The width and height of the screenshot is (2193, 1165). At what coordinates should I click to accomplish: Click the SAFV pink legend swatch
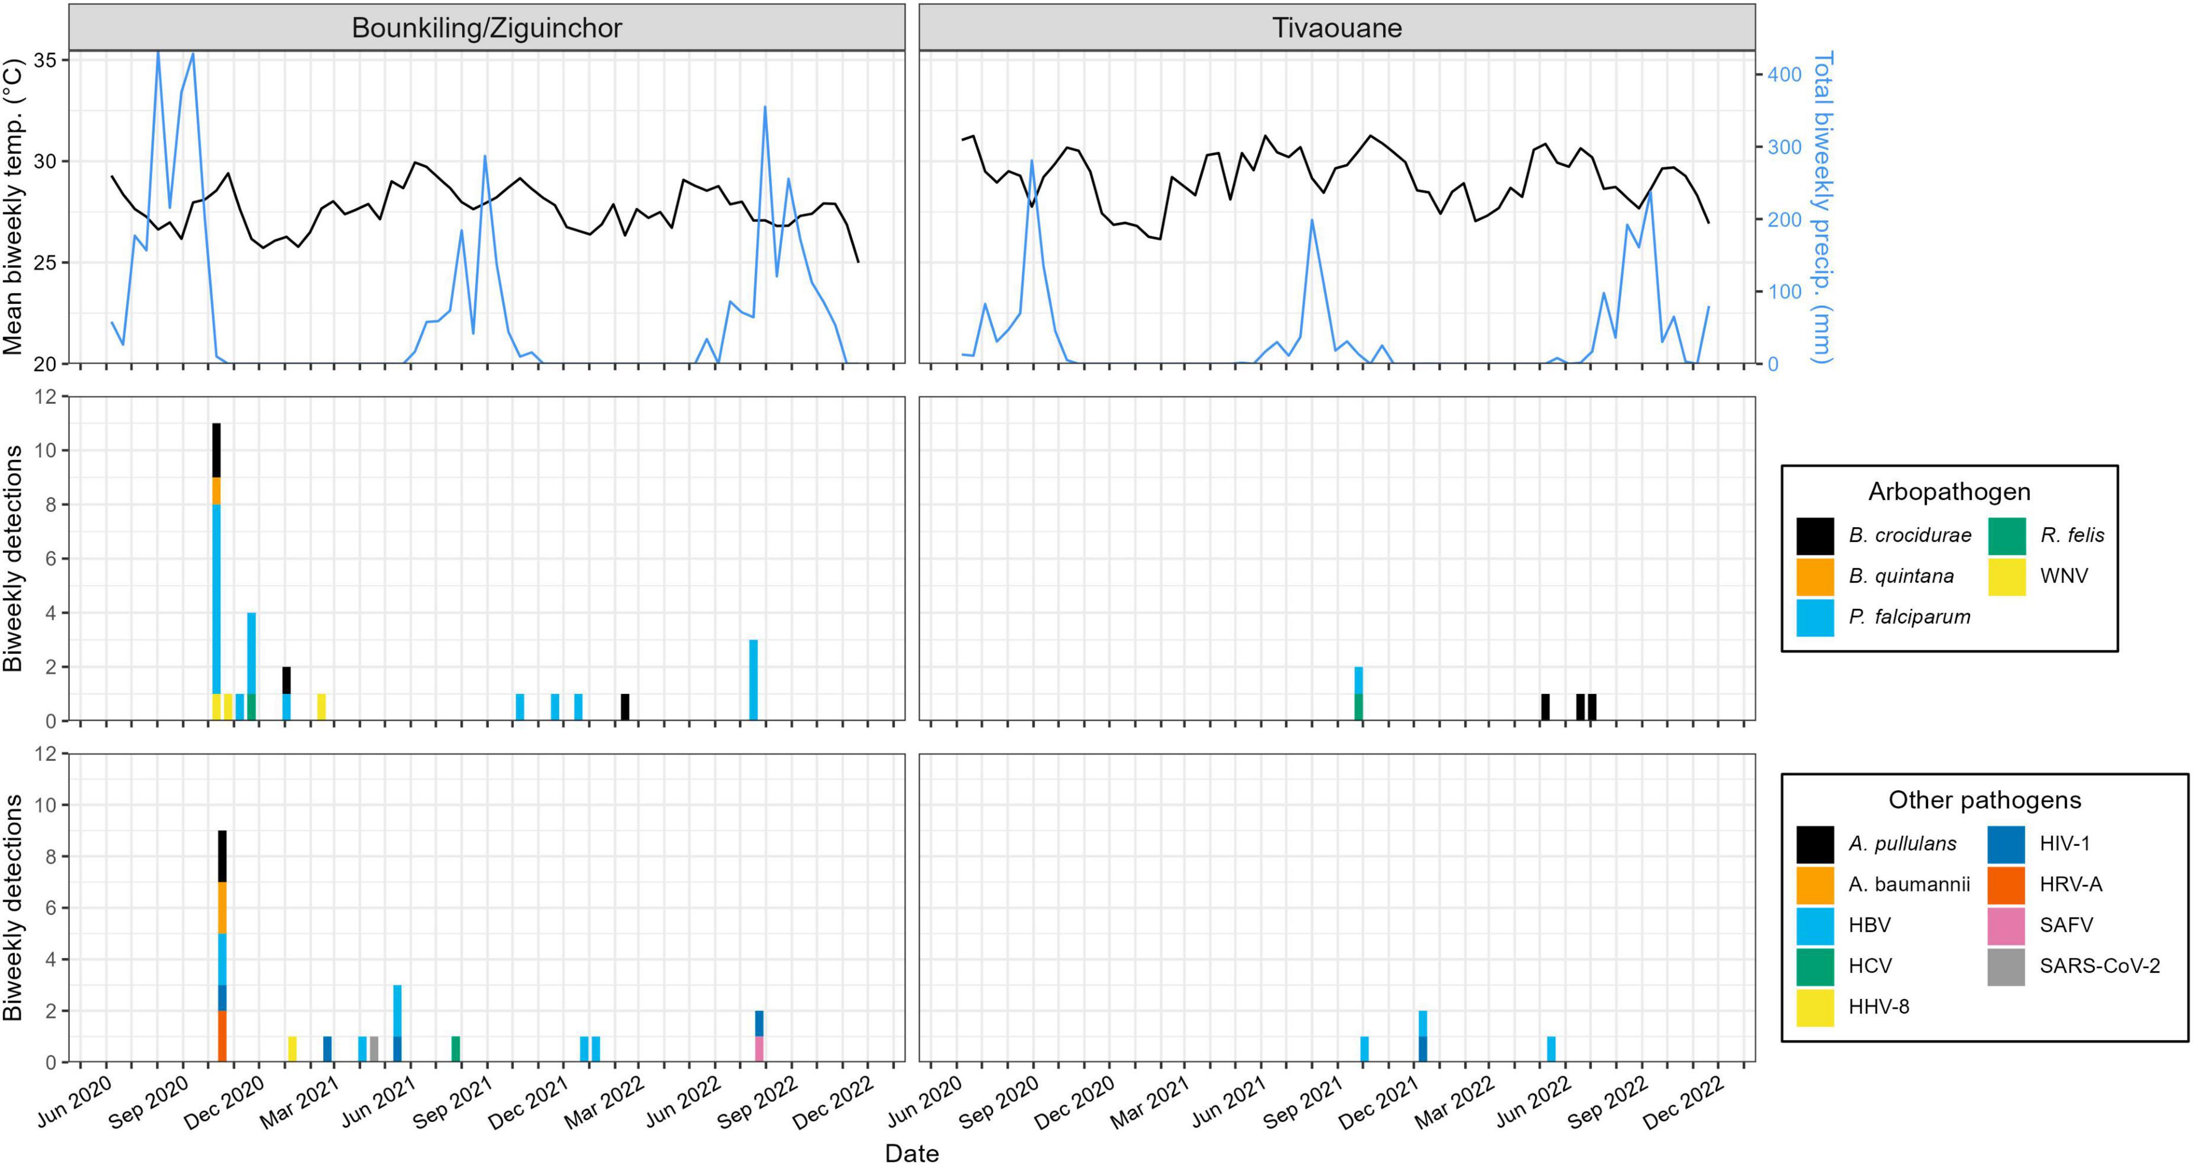pyautogui.click(x=2007, y=926)
